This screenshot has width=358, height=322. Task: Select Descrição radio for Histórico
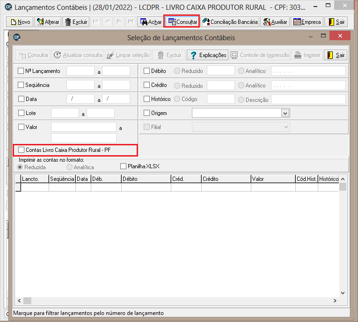tap(241, 100)
